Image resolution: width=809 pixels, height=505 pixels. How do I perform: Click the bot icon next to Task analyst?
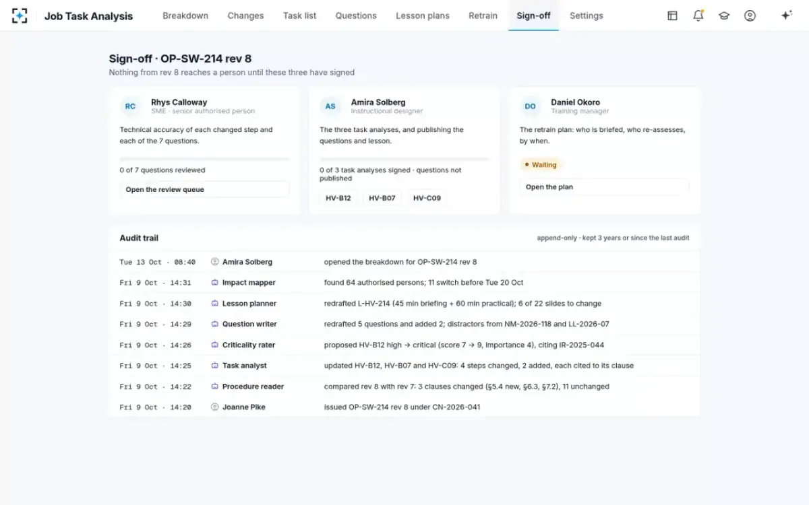click(x=215, y=366)
